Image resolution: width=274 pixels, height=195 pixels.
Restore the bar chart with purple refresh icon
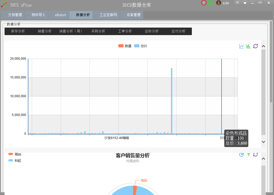256,46
